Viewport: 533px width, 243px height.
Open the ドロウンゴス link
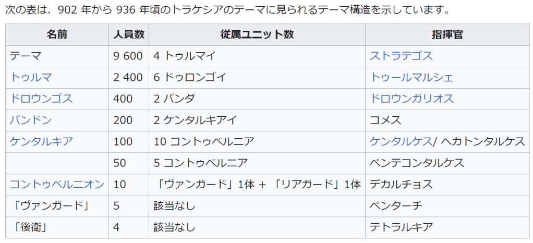pyautogui.click(x=41, y=99)
